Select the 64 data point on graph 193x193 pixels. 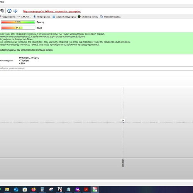point(123,122)
